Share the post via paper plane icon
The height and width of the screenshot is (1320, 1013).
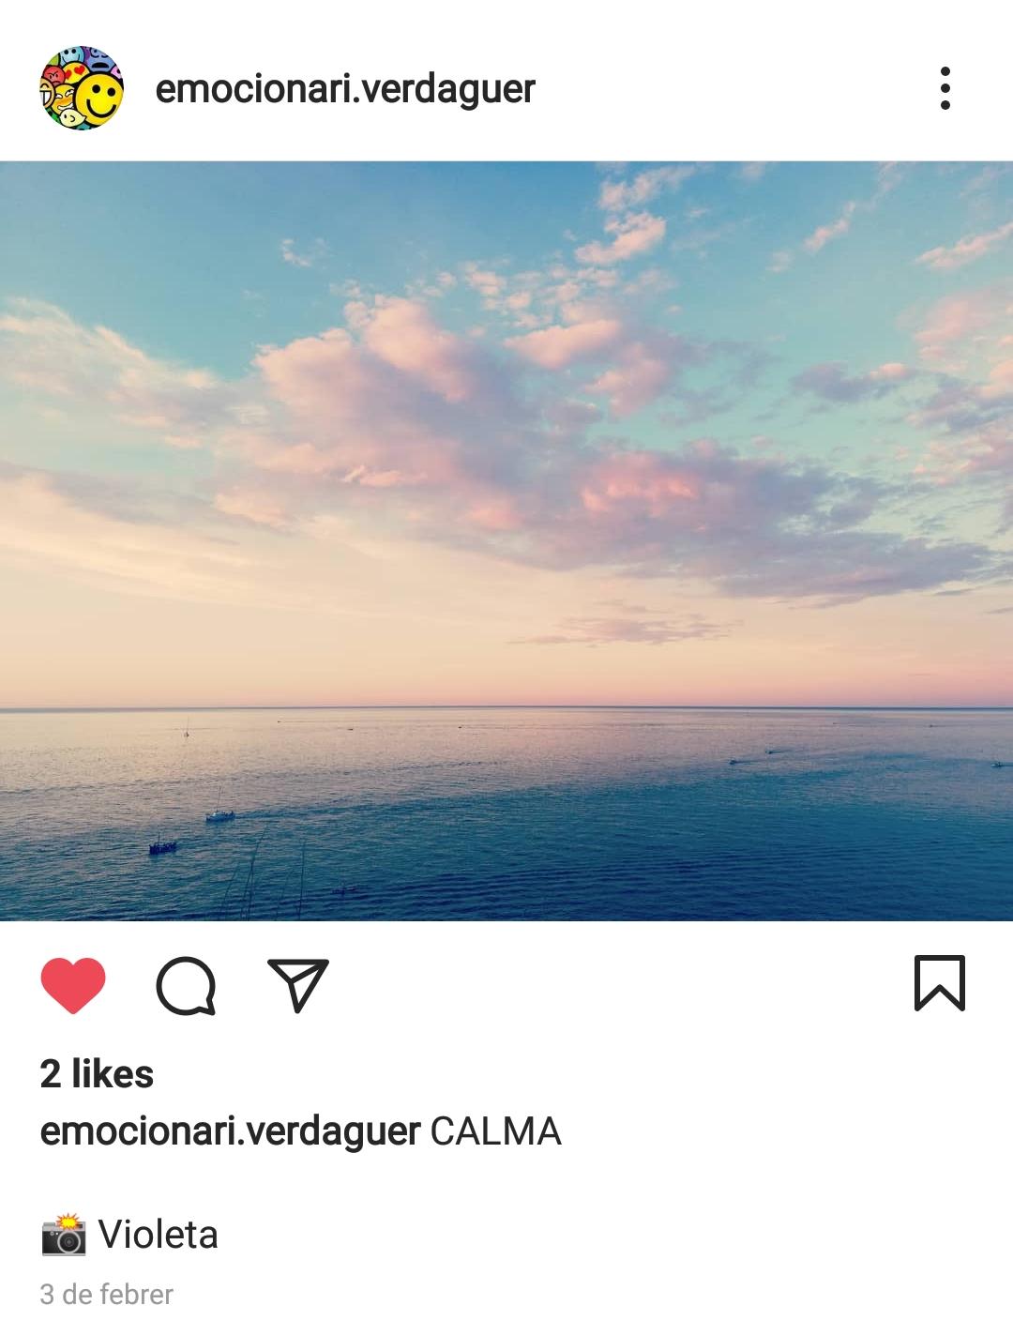(x=298, y=985)
